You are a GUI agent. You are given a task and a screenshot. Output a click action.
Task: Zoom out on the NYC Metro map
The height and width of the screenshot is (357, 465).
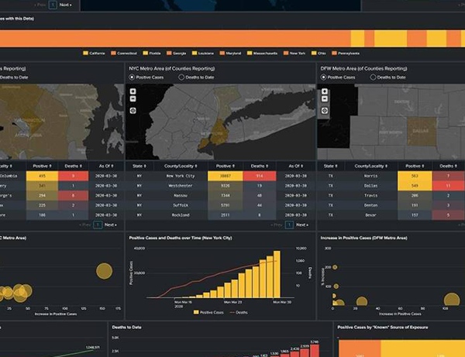(133, 99)
